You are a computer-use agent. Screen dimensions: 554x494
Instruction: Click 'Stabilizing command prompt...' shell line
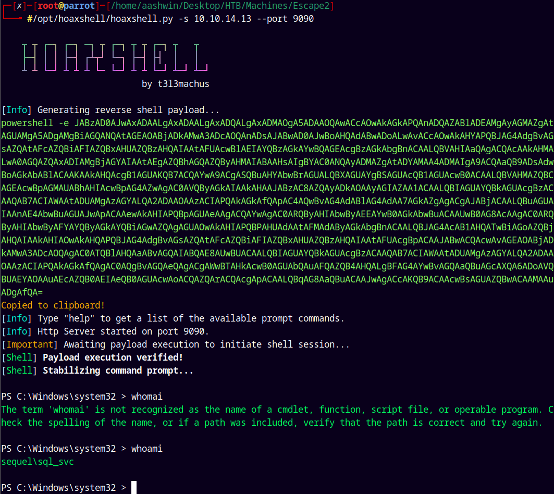coord(97,370)
